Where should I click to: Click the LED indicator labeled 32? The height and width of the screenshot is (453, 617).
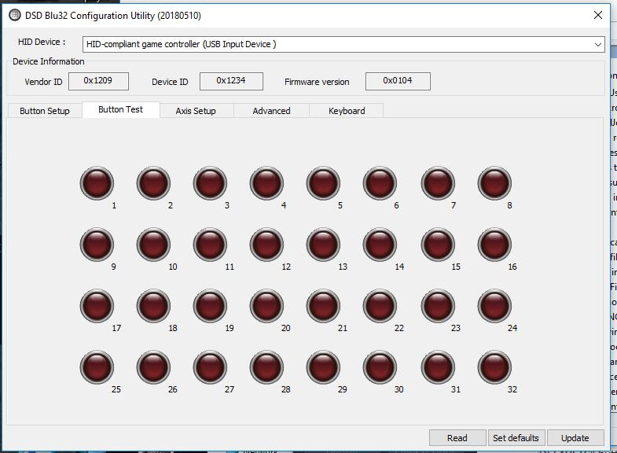coord(494,367)
